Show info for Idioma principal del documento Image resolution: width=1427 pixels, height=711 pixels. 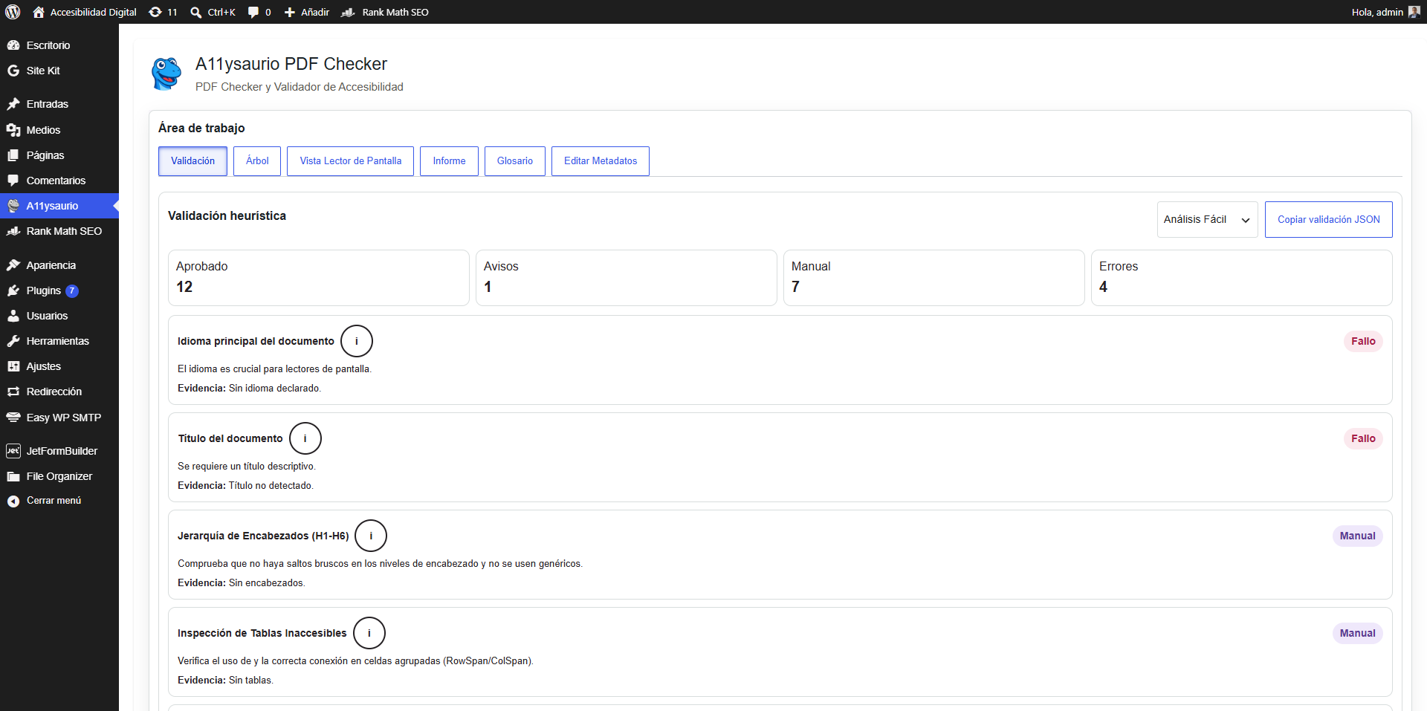pos(357,341)
